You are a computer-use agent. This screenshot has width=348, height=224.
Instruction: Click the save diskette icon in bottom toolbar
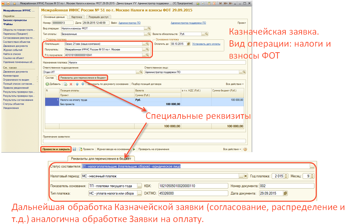pos(75,149)
